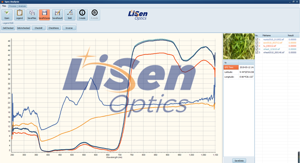Click the CheckAll button

tap(38, 28)
